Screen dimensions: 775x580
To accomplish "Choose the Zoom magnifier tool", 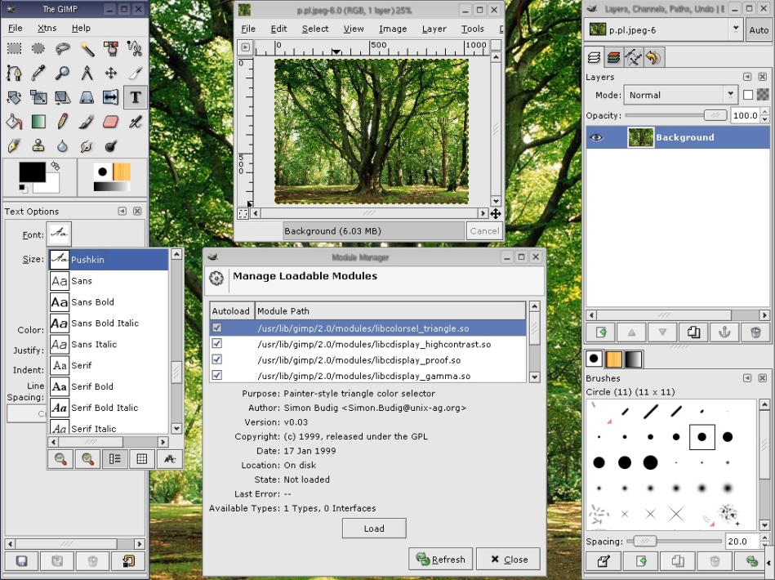I will pyautogui.click(x=62, y=74).
